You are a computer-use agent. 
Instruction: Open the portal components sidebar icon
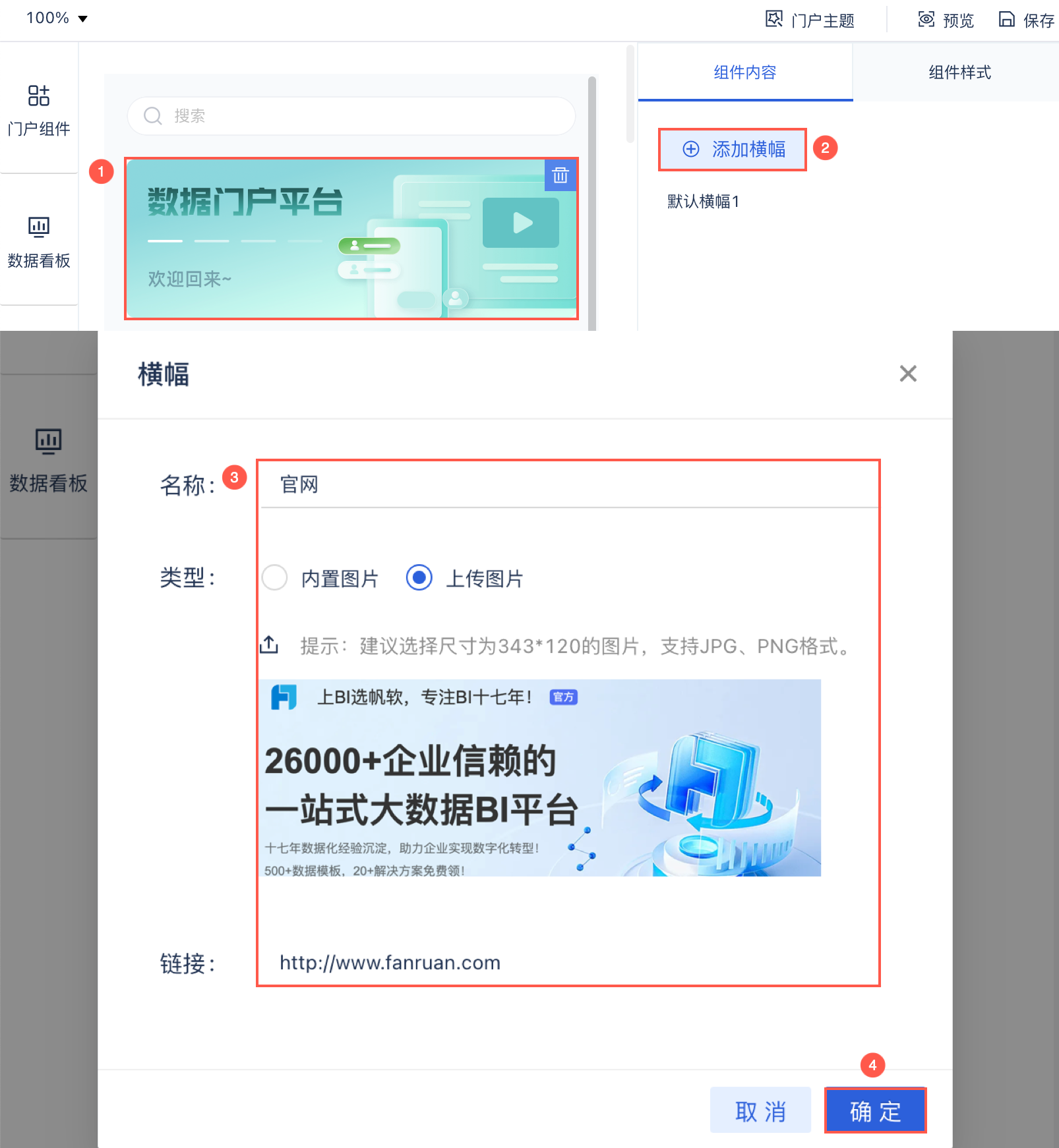(39, 96)
